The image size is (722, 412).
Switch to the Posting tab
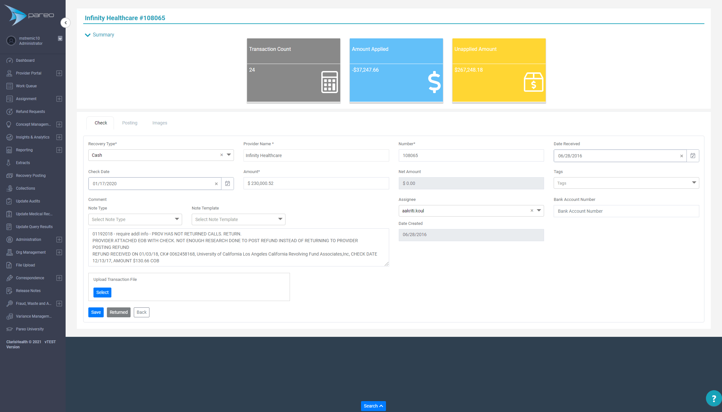click(130, 123)
